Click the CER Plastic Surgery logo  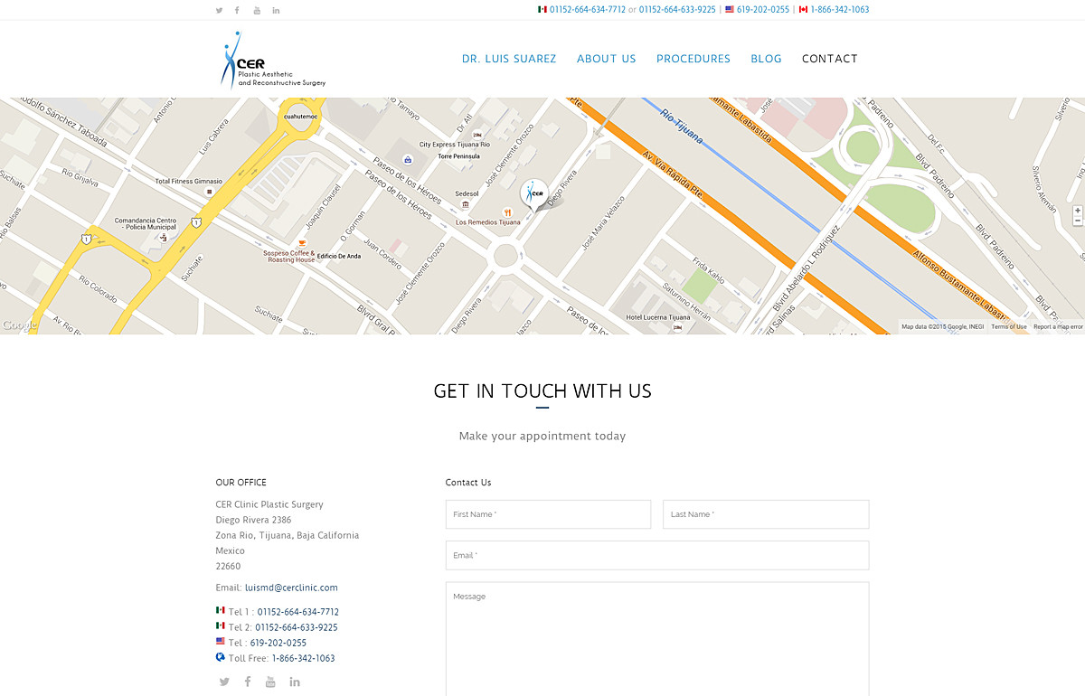click(273, 61)
